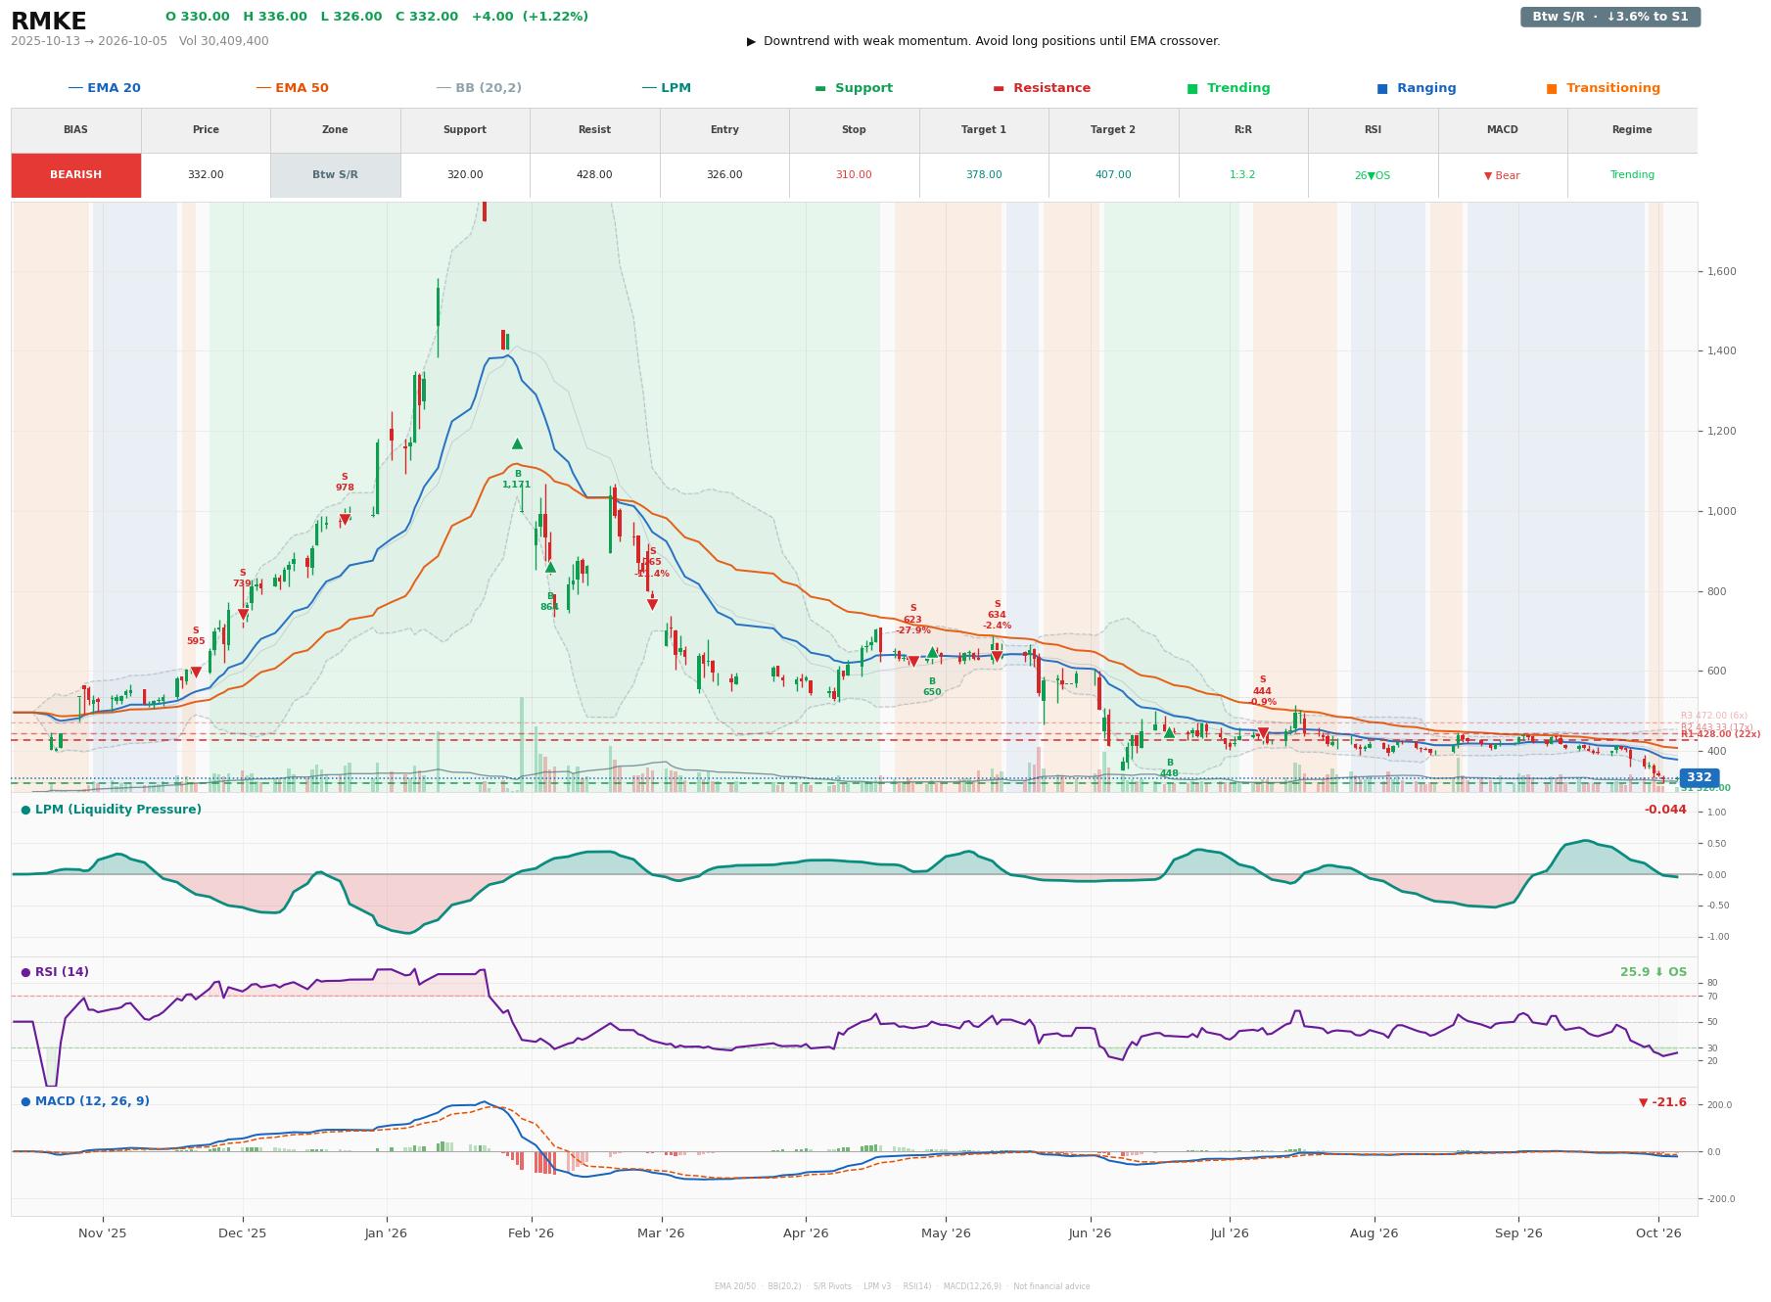Toggle the EMA 20 legend entry
The image size is (1771, 1302).
point(104,88)
